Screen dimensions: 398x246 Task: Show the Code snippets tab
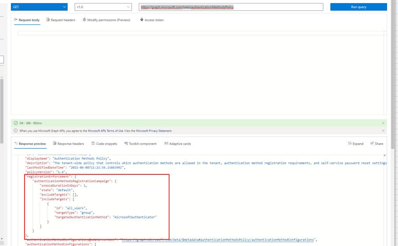tap(104, 144)
